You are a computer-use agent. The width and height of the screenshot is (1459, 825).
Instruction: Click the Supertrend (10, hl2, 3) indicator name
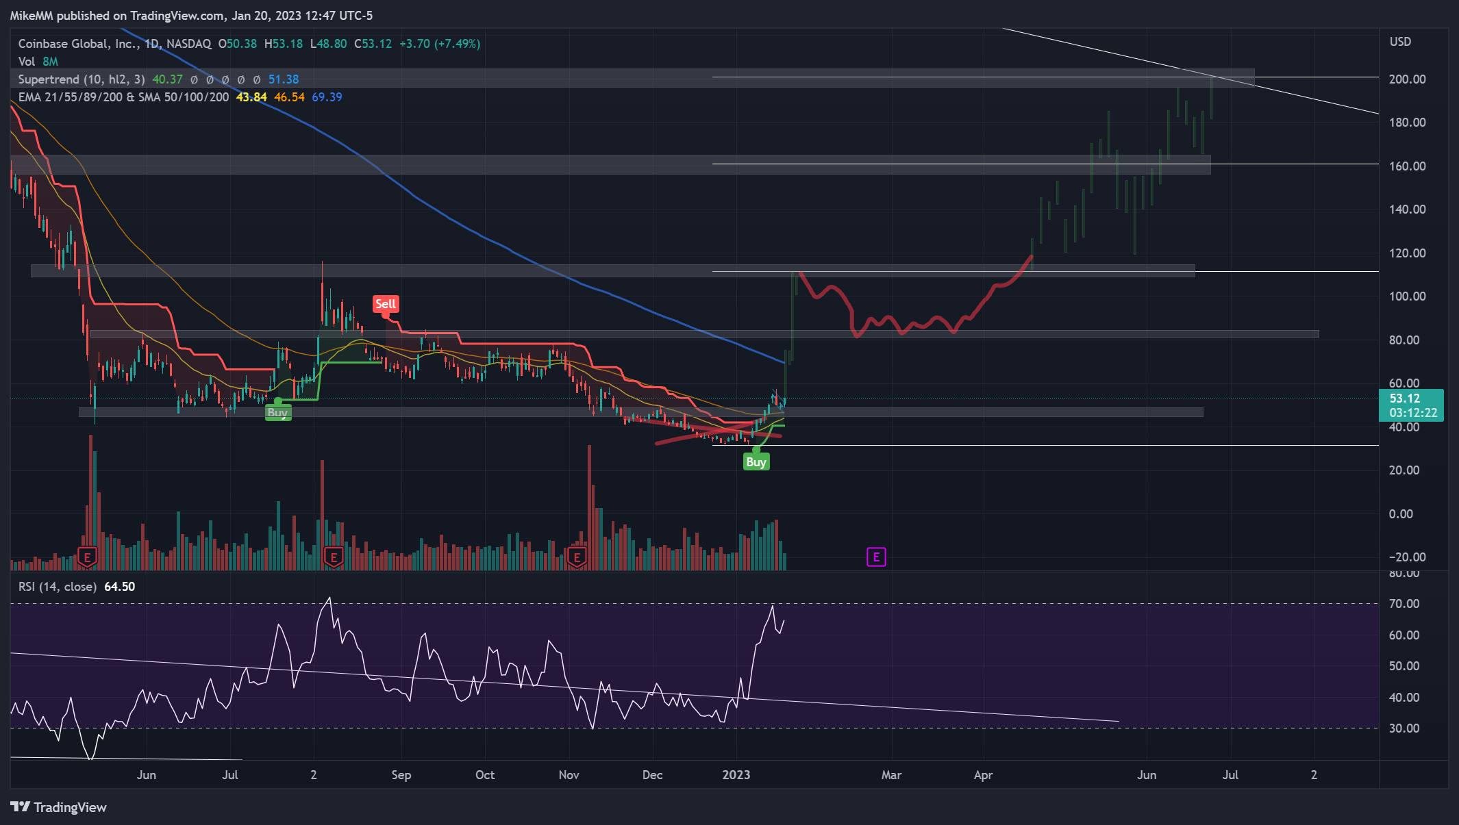click(82, 79)
